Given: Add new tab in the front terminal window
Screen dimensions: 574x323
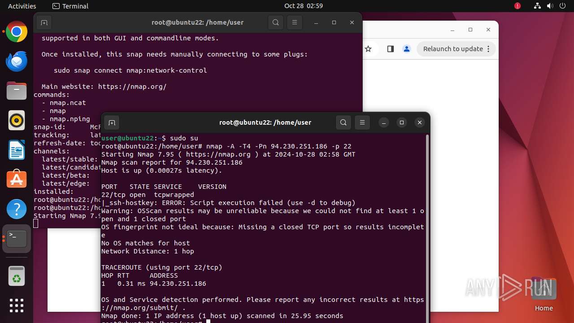Looking at the screenshot, I should point(112,122).
